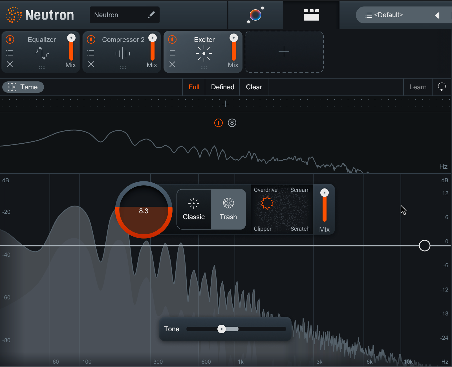The height and width of the screenshot is (367, 452).
Task: Click Scream corner of XY pad
Action: pyautogui.click(x=300, y=190)
